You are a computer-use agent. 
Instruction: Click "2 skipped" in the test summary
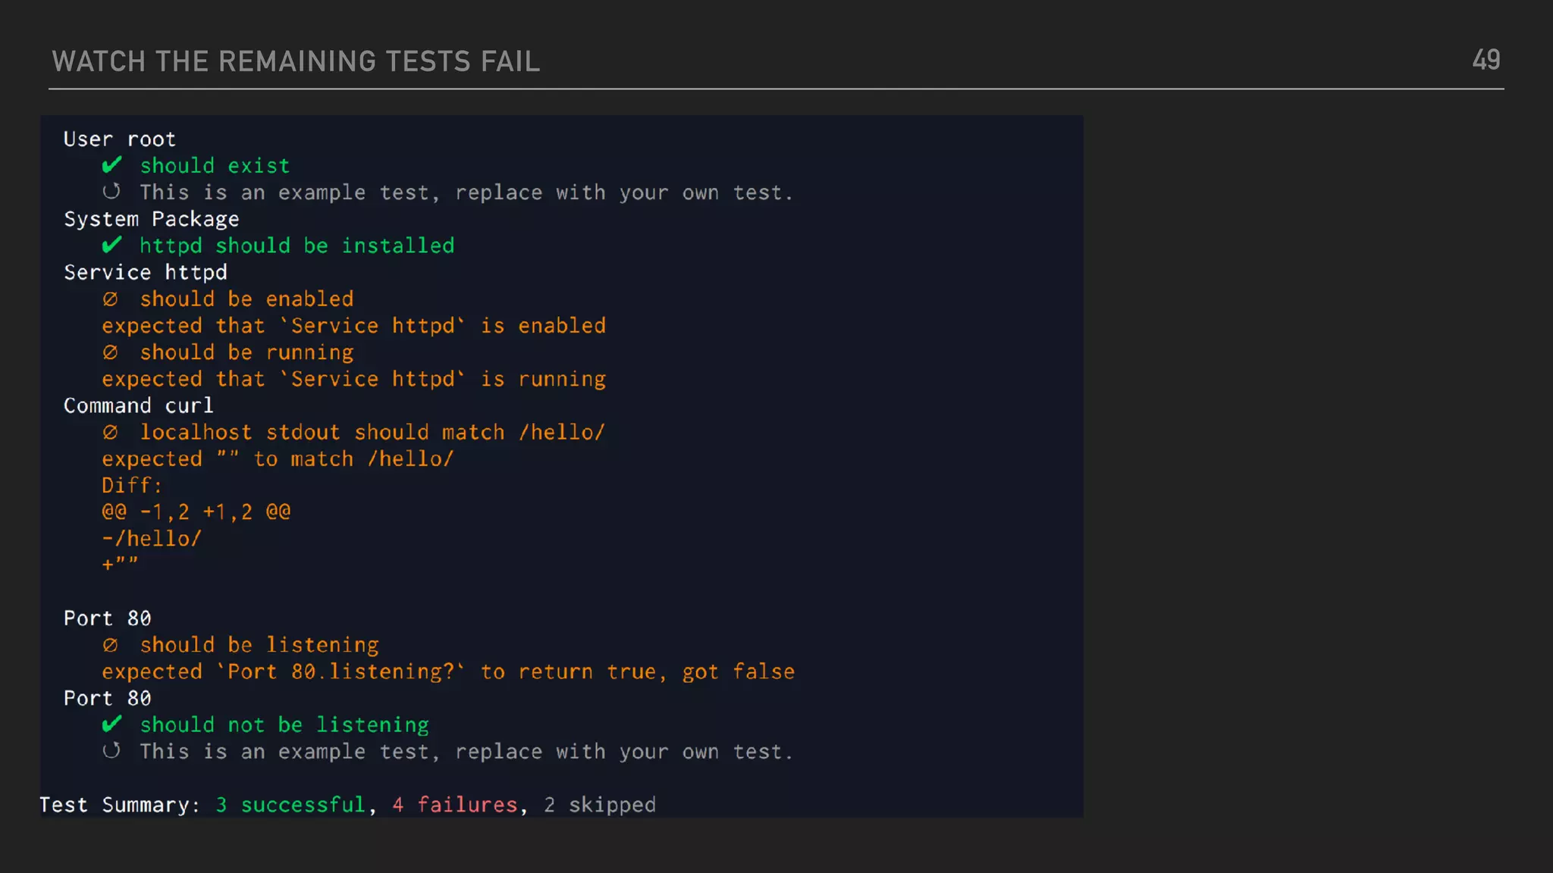click(599, 805)
